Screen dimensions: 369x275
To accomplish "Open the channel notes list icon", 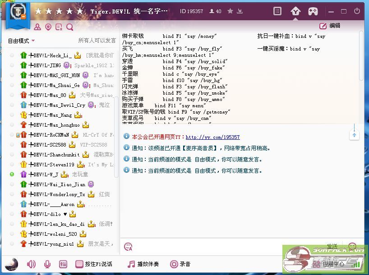I will 59,27.
